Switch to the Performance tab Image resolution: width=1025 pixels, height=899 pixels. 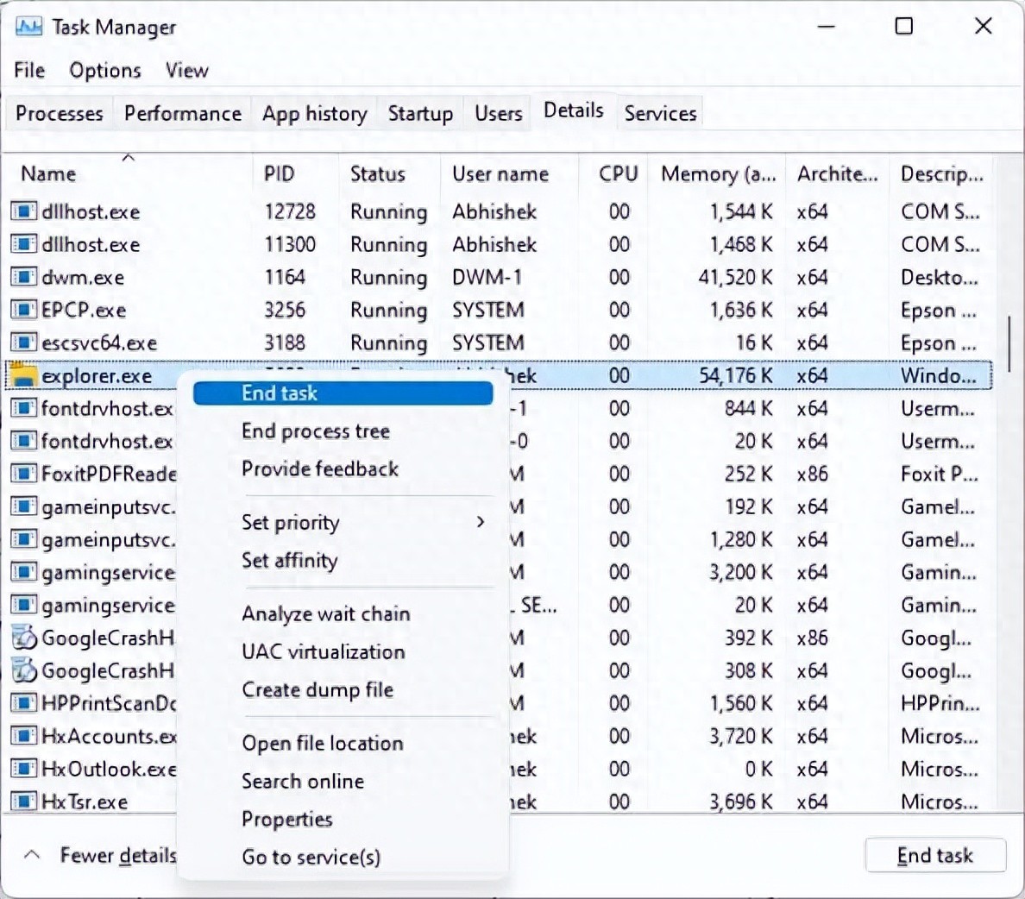(x=183, y=113)
